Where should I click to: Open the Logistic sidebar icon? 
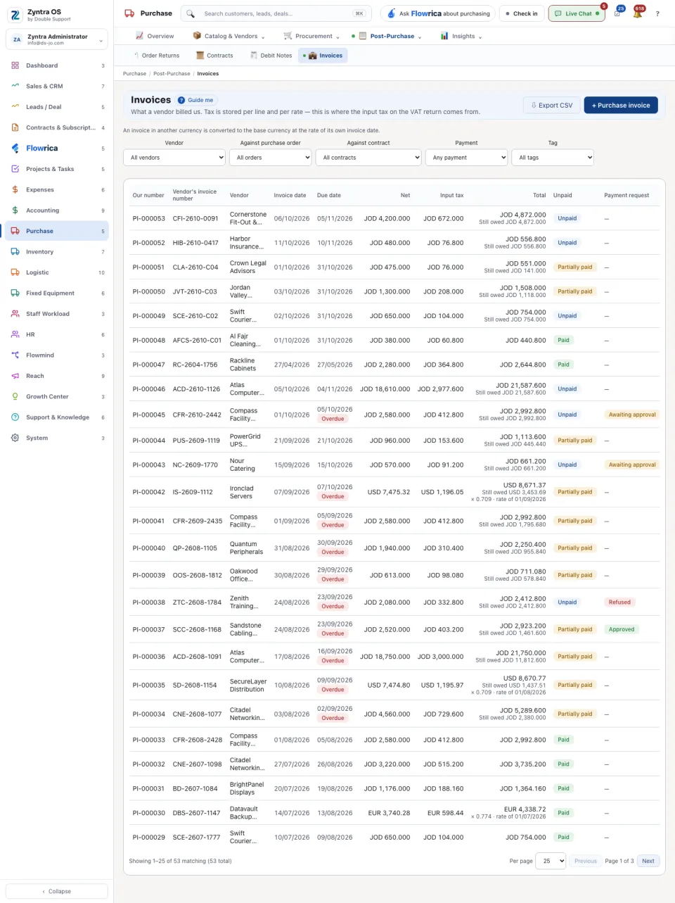tap(15, 272)
